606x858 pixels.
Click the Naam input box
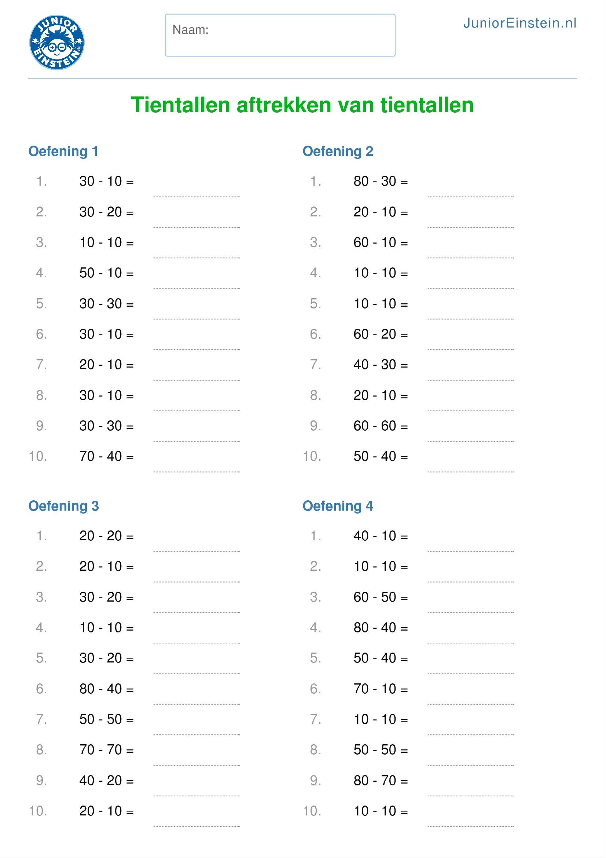click(x=280, y=35)
